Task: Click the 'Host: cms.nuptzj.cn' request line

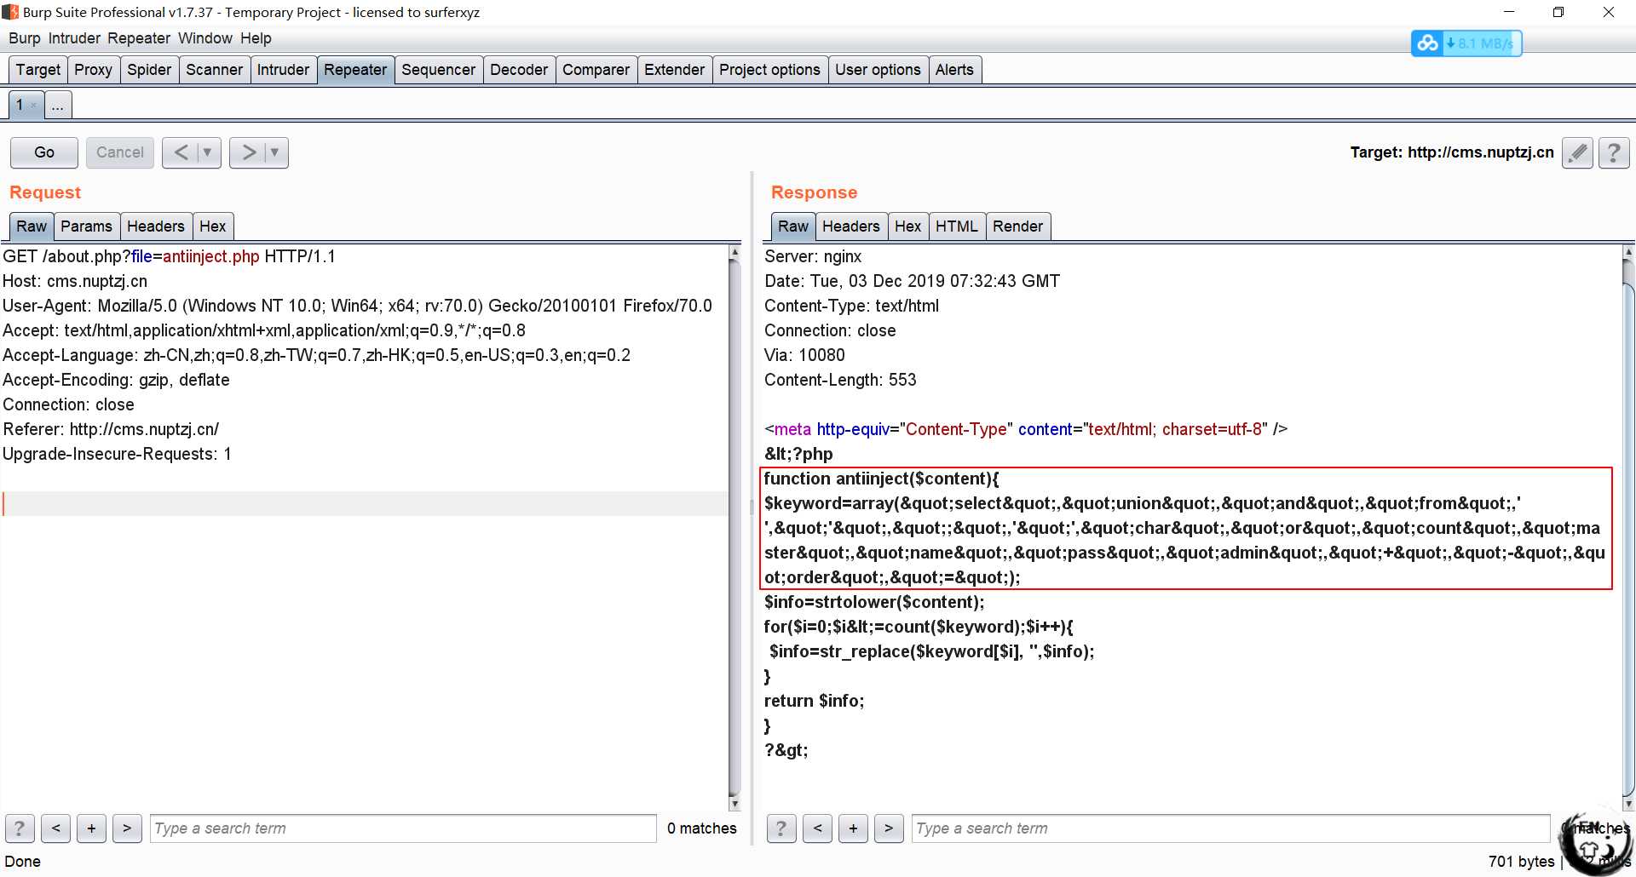Action: click(x=75, y=281)
